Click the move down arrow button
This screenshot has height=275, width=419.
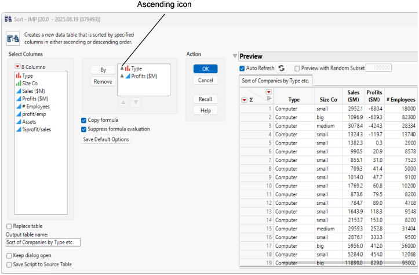pos(135,102)
